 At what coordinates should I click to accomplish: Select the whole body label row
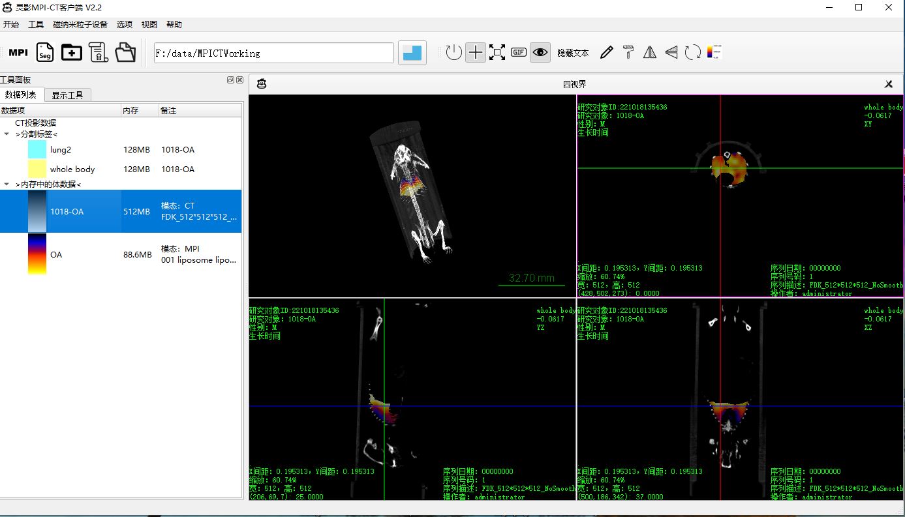click(121, 169)
